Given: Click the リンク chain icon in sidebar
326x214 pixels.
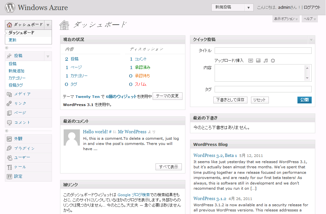Looking at the screenshot, I should (9, 103).
